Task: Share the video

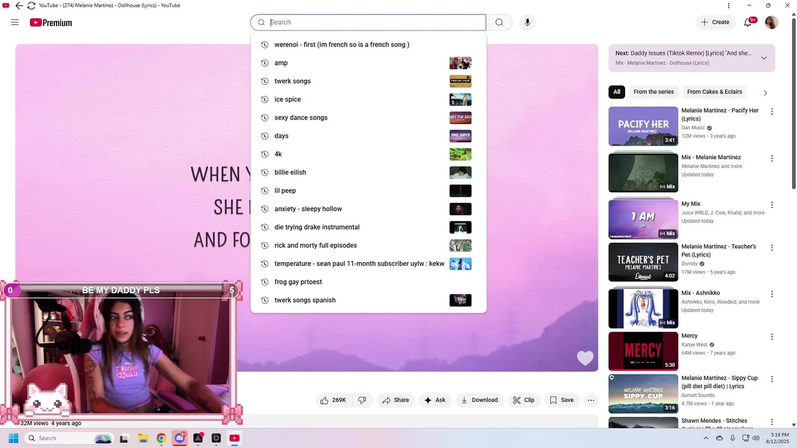Action: pos(396,400)
